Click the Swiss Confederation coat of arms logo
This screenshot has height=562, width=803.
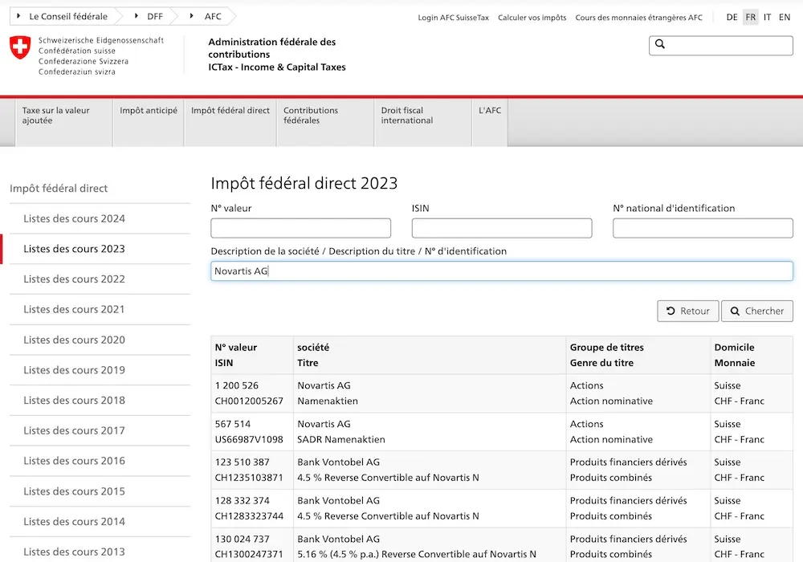pos(19,47)
